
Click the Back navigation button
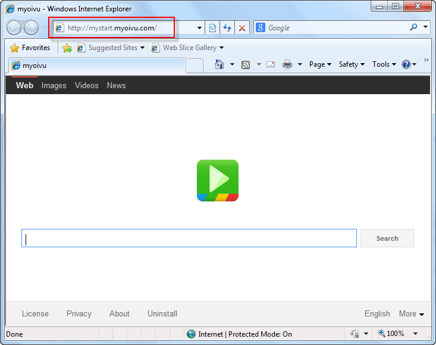[x=14, y=28]
